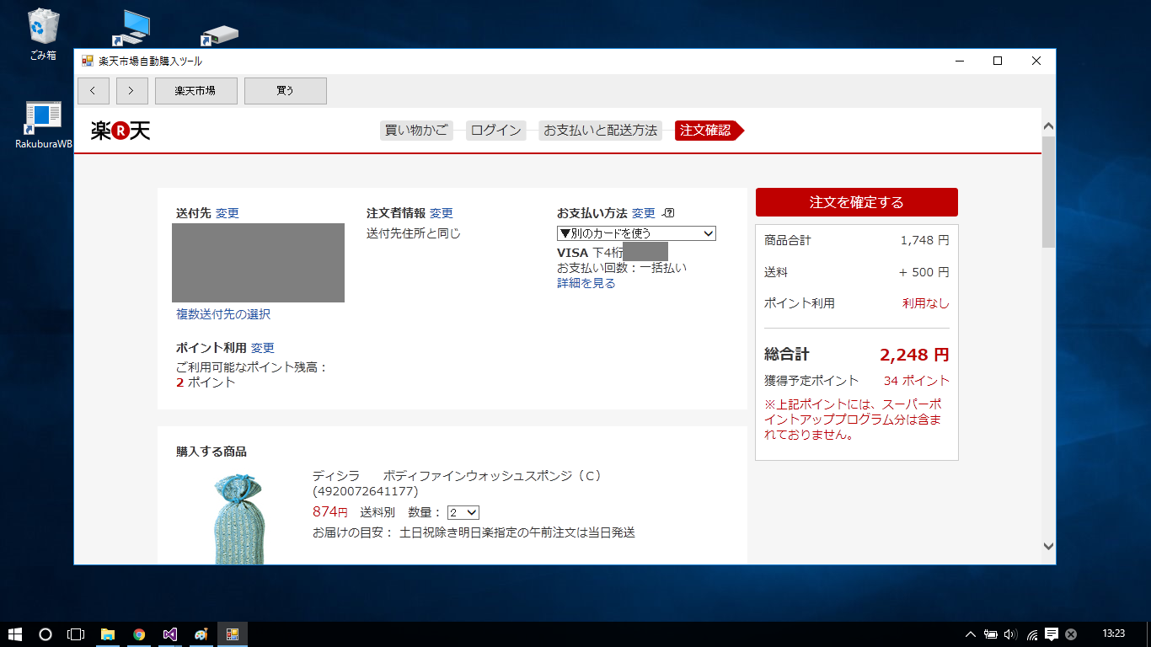Click 複数送付先の選択 link
1151x647 pixels.
click(223, 314)
